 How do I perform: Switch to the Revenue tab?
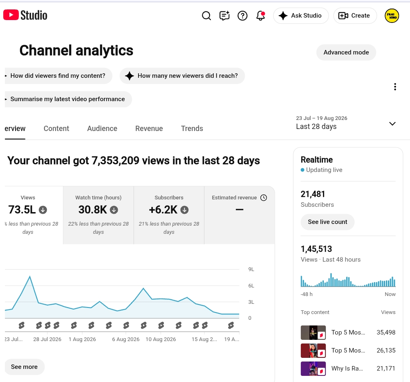(x=149, y=129)
